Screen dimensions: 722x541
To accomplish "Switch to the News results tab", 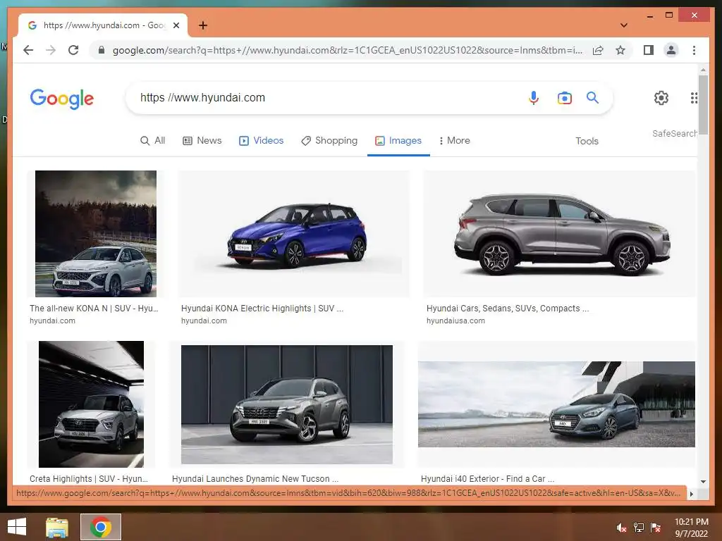I will coord(202,140).
